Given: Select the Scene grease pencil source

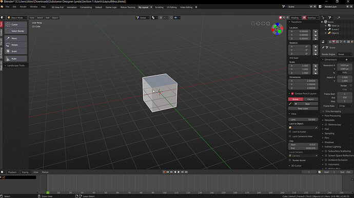Looking at the screenshot, I should pos(296,99).
